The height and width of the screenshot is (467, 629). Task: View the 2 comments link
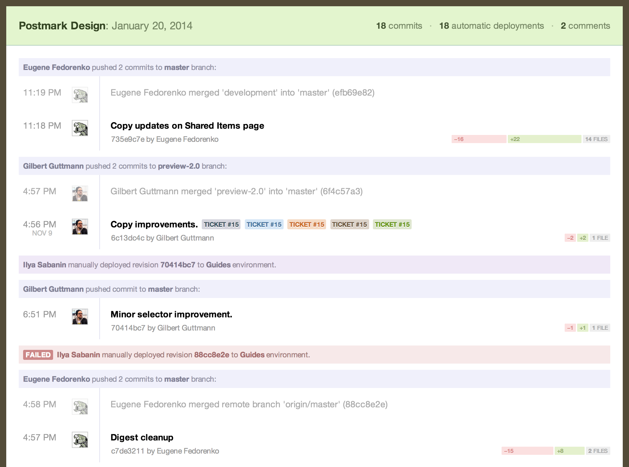pyautogui.click(x=585, y=26)
